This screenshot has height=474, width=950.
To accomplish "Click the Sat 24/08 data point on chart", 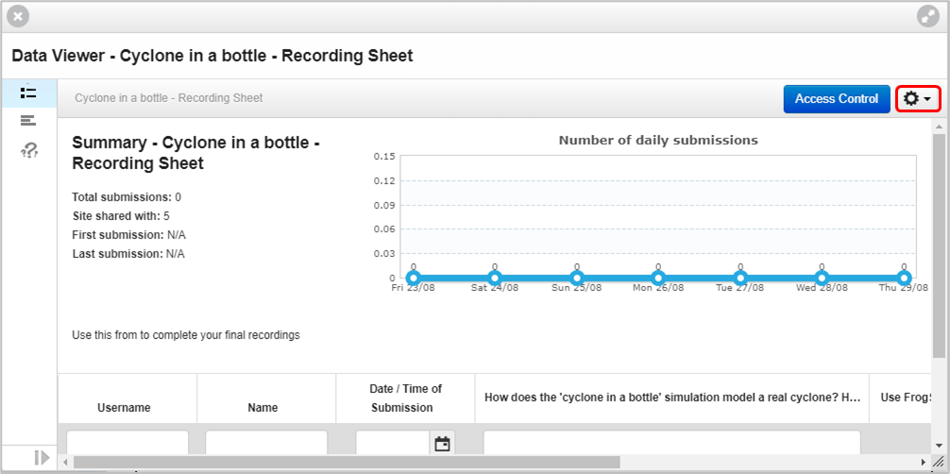I will pos(495,279).
